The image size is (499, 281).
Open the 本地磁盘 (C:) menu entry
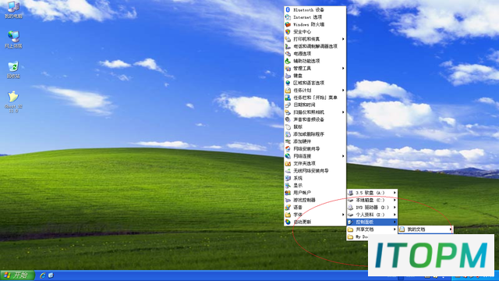[x=372, y=200]
